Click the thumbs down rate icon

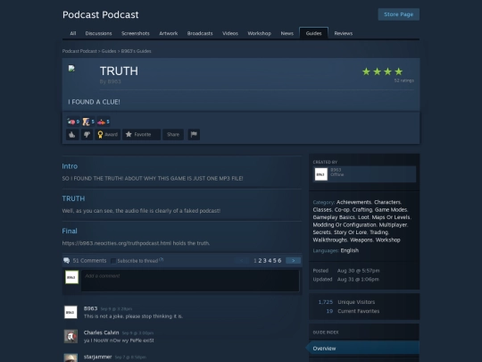87,134
